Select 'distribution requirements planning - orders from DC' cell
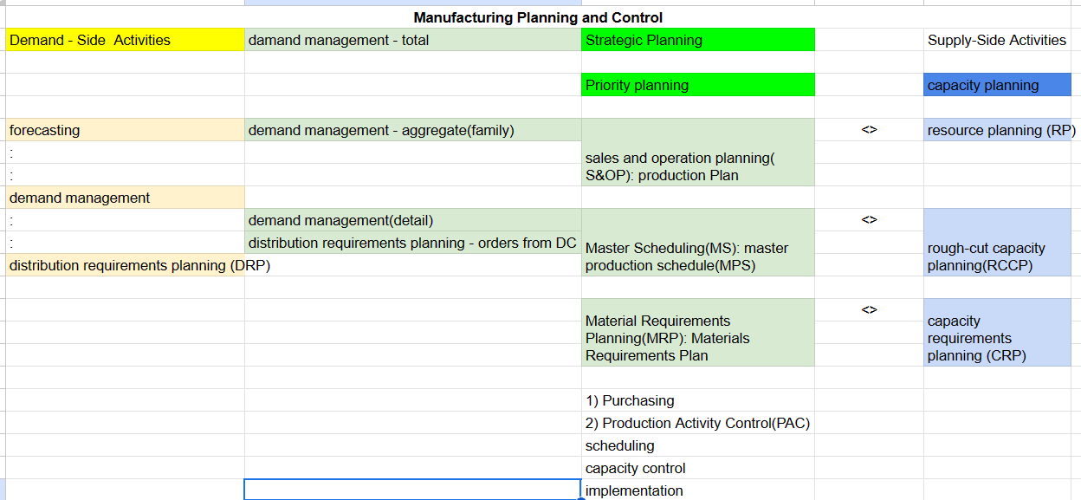This screenshot has width=1081, height=500. click(413, 243)
